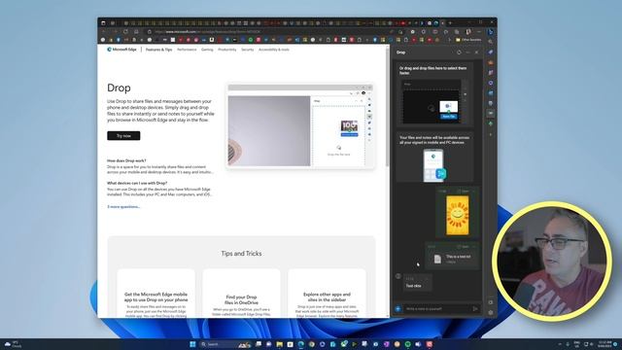Click the 'Test okie' note in Drop
This screenshot has width=622, height=350.
coord(417,283)
